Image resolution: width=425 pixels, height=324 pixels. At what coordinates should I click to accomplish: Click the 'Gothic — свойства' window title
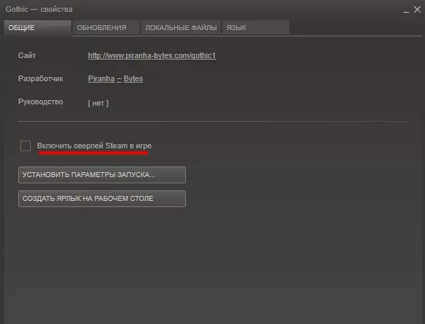coord(39,10)
